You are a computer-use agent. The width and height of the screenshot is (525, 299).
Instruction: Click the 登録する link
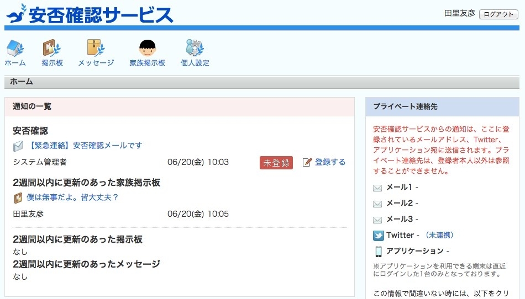[x=330, y=162]
